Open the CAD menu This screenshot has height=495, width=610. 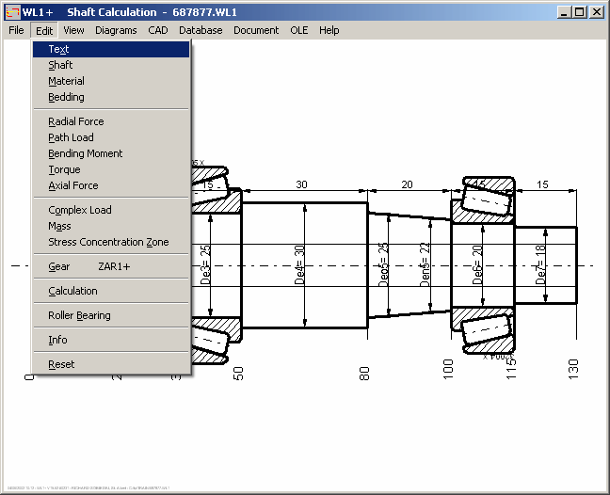[158, 30]
